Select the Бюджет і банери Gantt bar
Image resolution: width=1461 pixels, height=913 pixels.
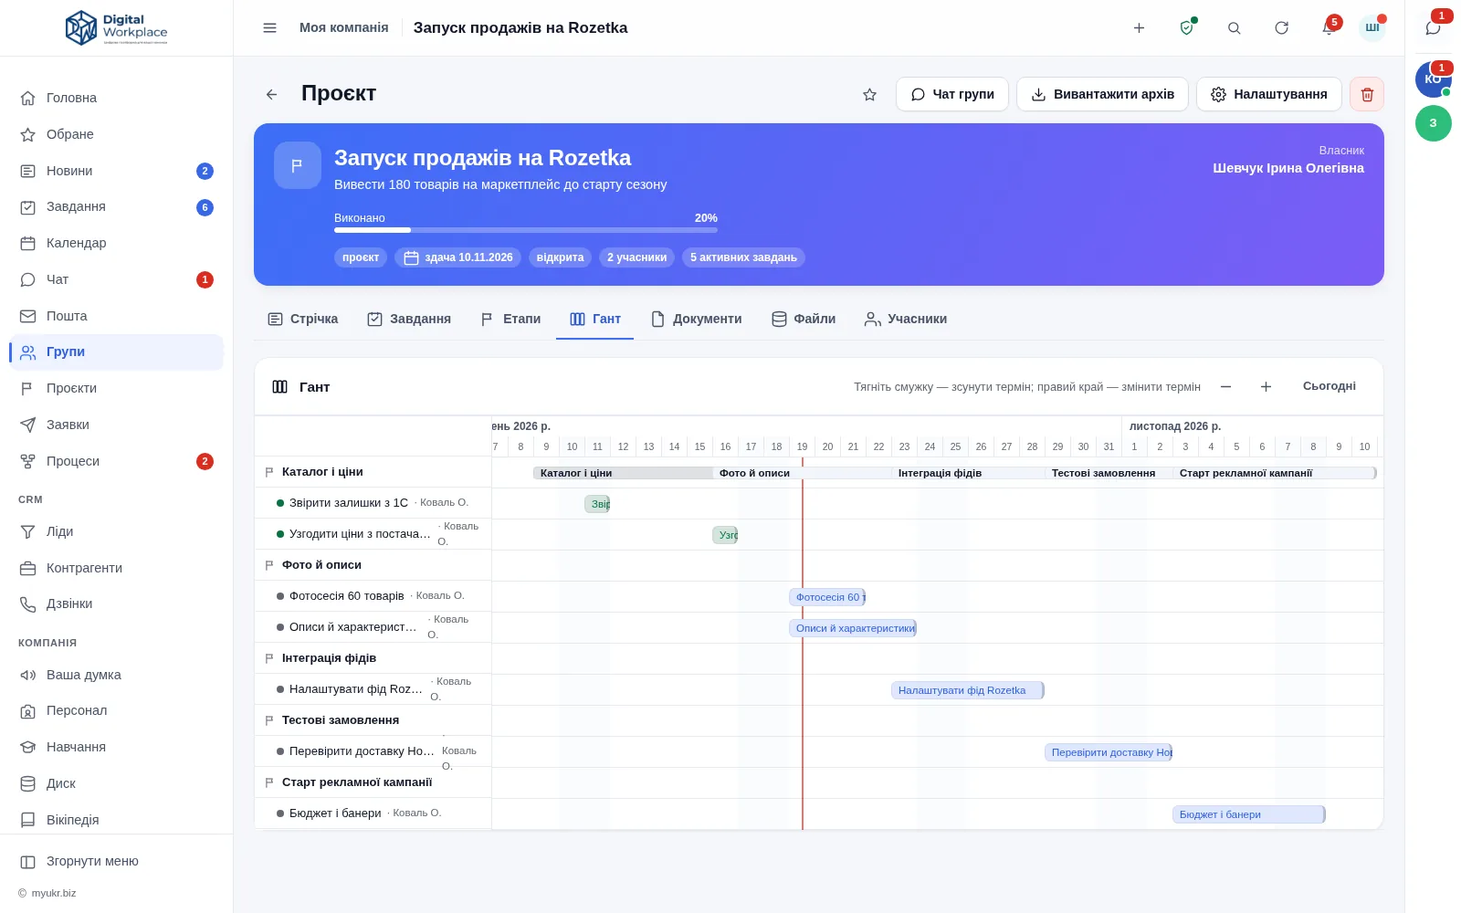(x=1249, y=814)
